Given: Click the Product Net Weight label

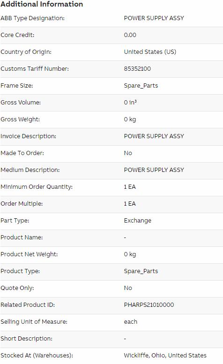Looking at the screenshot, I should tap(29, 254).
